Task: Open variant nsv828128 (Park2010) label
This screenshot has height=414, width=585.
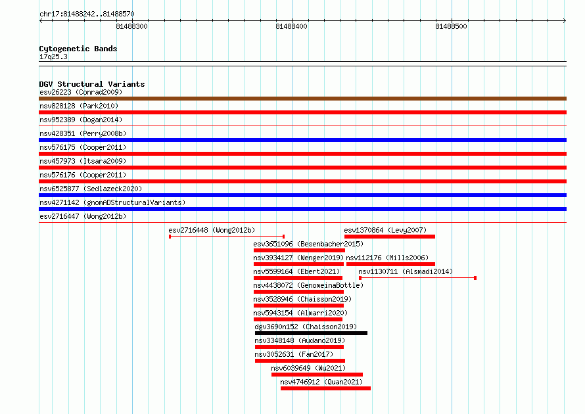Action: click(79, 106)
